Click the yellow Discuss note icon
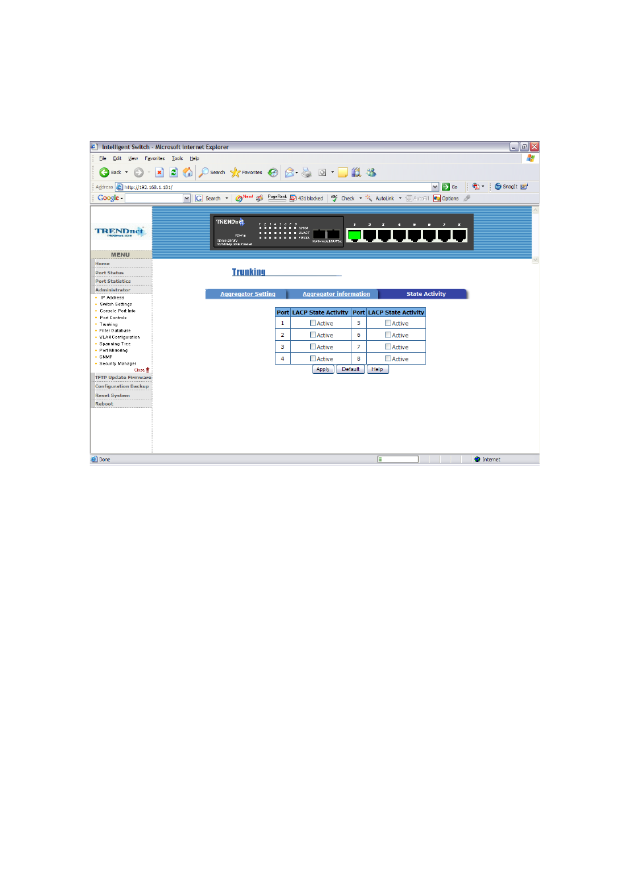The image size is (630, 890). pos(342,172)
